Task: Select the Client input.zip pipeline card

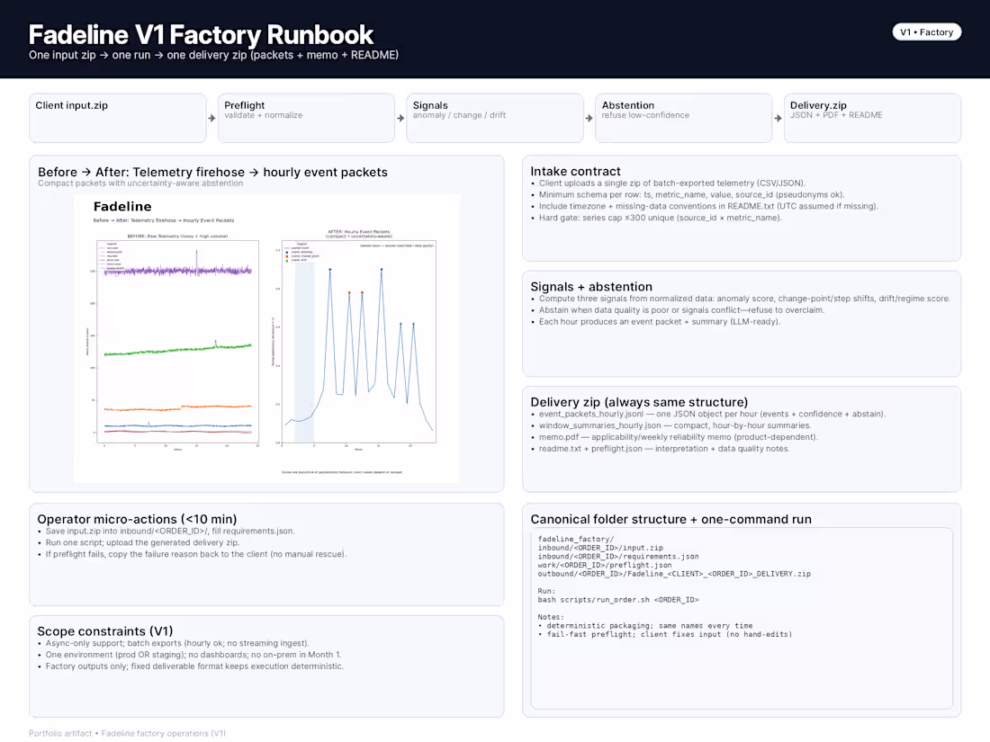Action: pos(117,118)
